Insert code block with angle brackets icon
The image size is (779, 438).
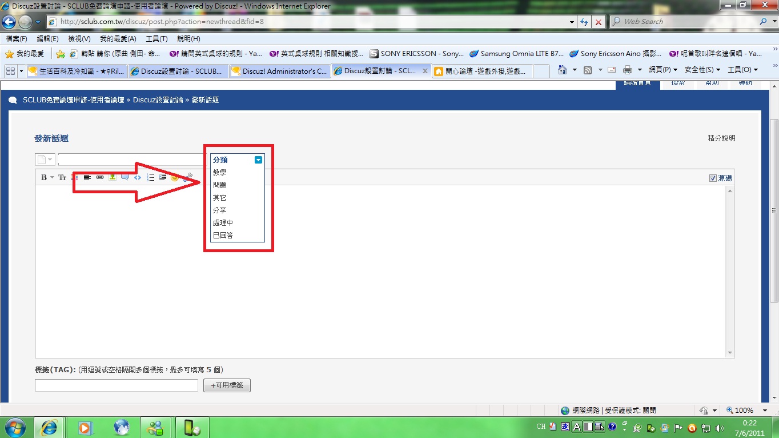point(138,177)
